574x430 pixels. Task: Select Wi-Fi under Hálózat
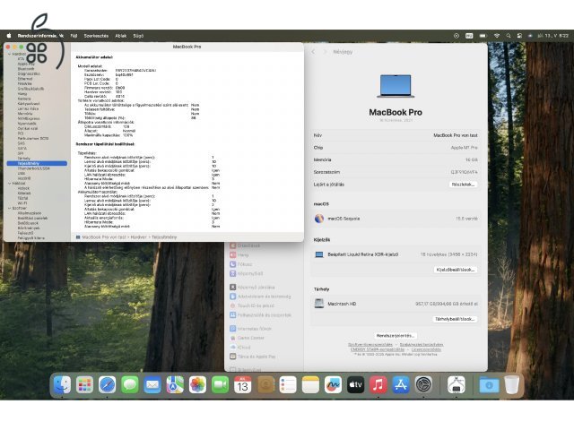[22, 203]
